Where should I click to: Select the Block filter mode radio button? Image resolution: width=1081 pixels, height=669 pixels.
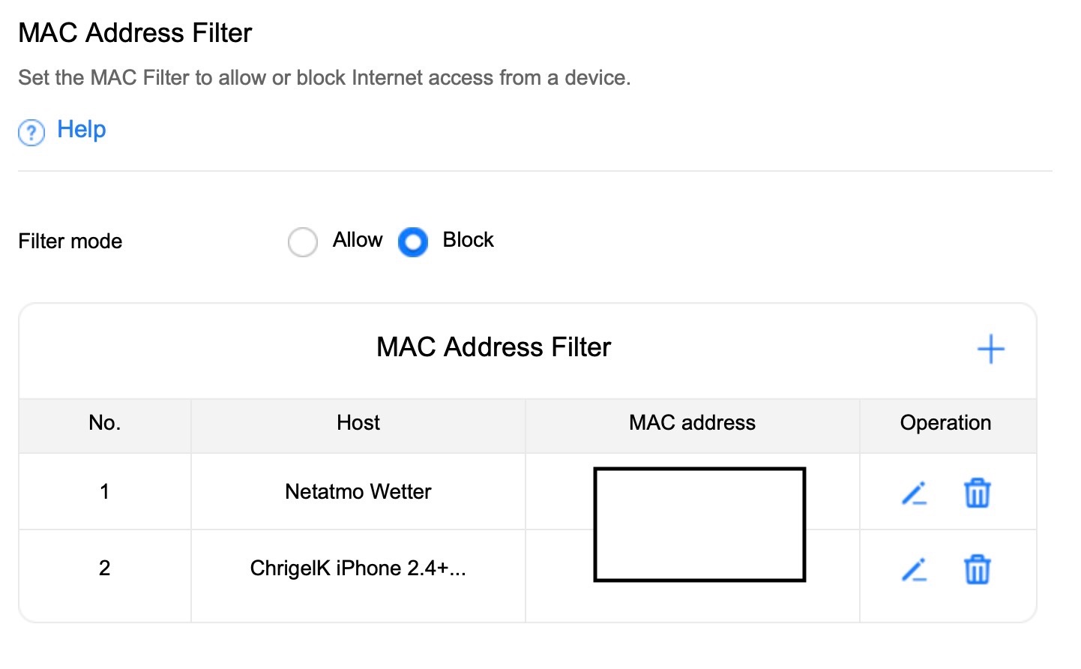click(x=413, y=241)
